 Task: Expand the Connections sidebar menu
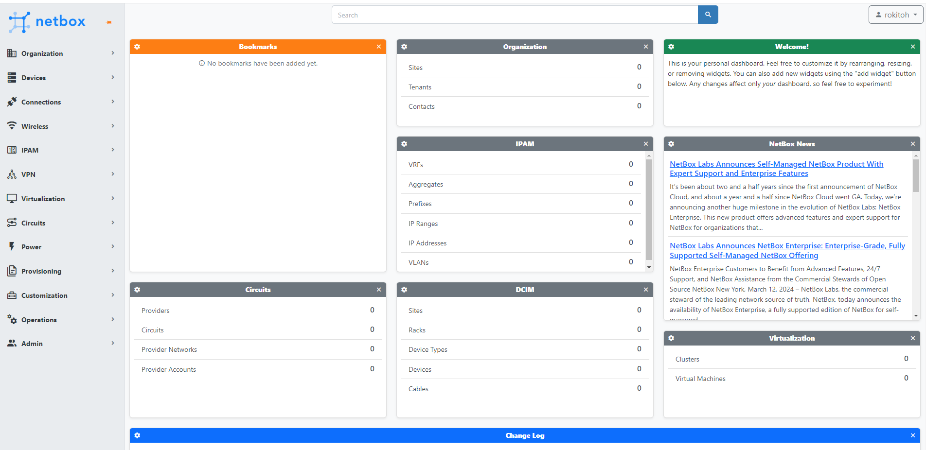point(61,102)
